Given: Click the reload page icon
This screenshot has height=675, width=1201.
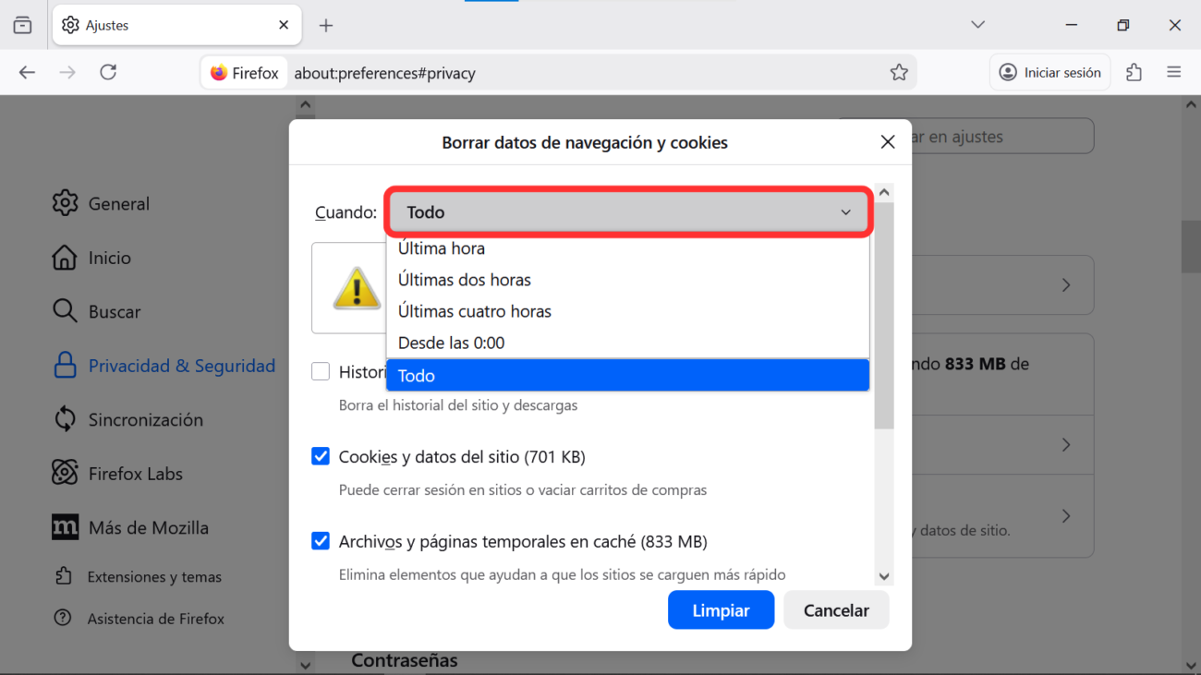Looking at the screenshot, I should click(x=108, y=72).
